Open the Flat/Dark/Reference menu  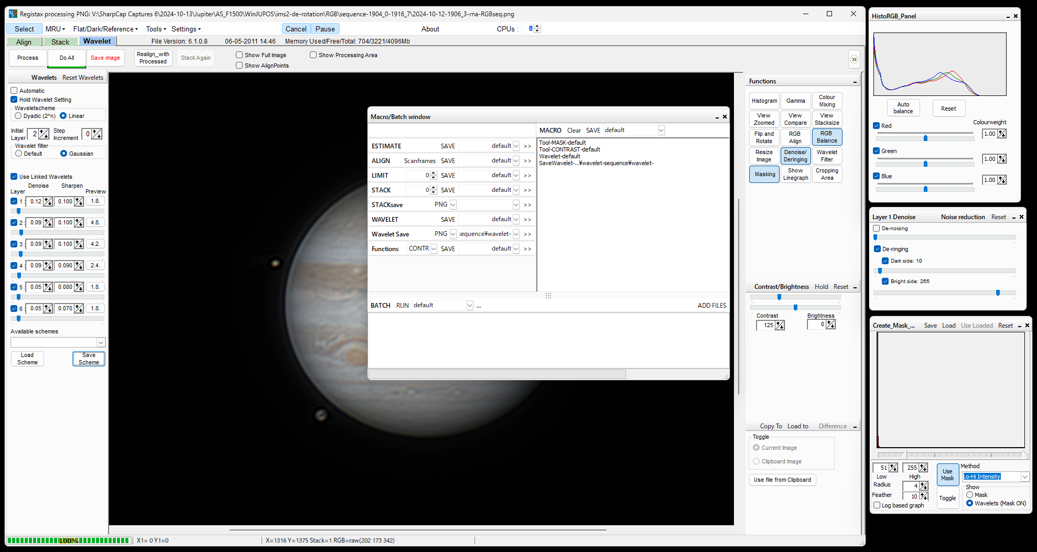[105, 29]
